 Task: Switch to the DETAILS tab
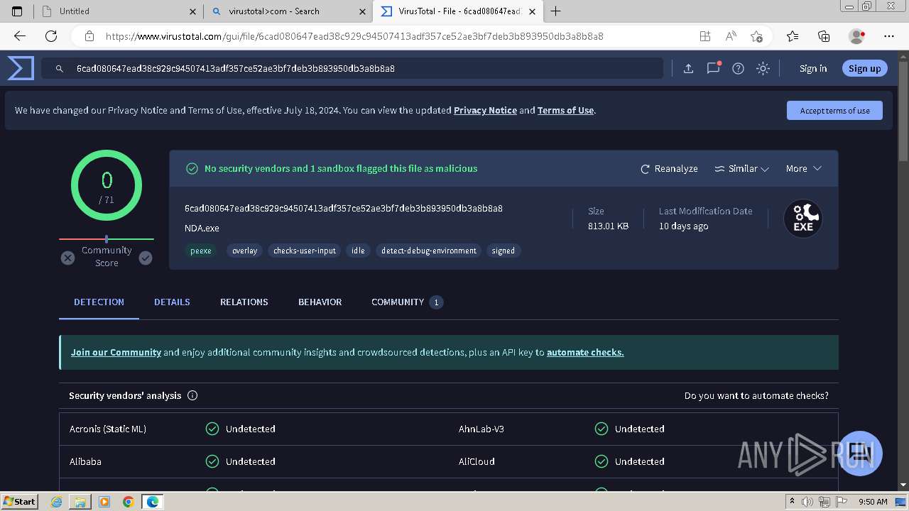[172, 302]
